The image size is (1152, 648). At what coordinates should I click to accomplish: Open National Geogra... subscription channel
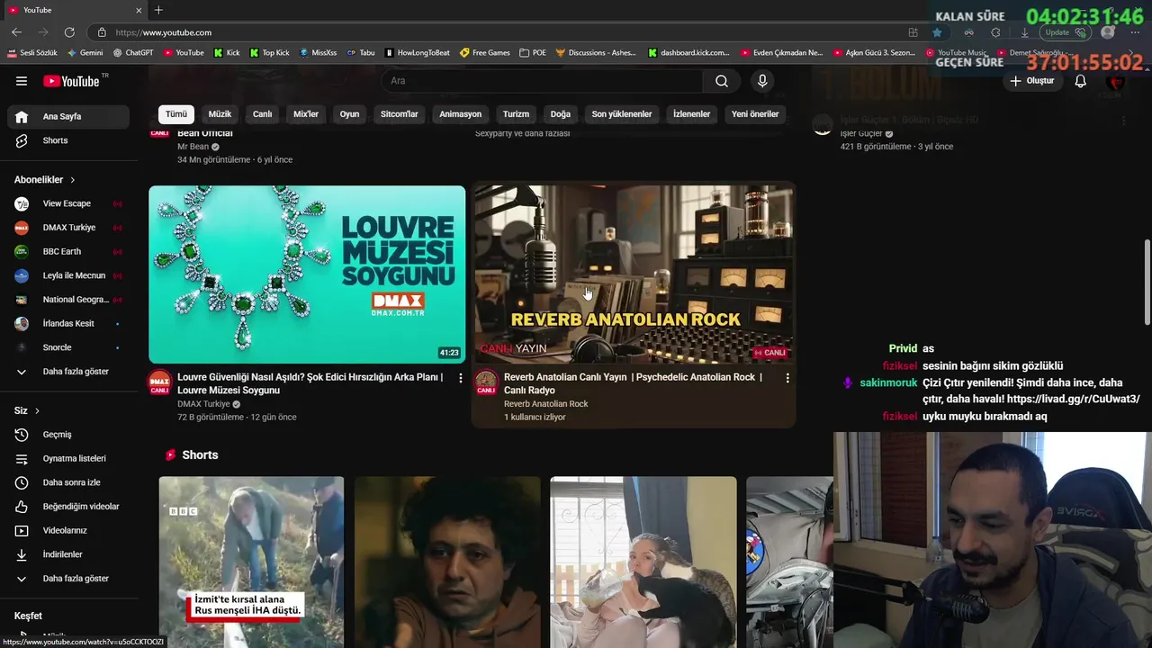point(68,300)
